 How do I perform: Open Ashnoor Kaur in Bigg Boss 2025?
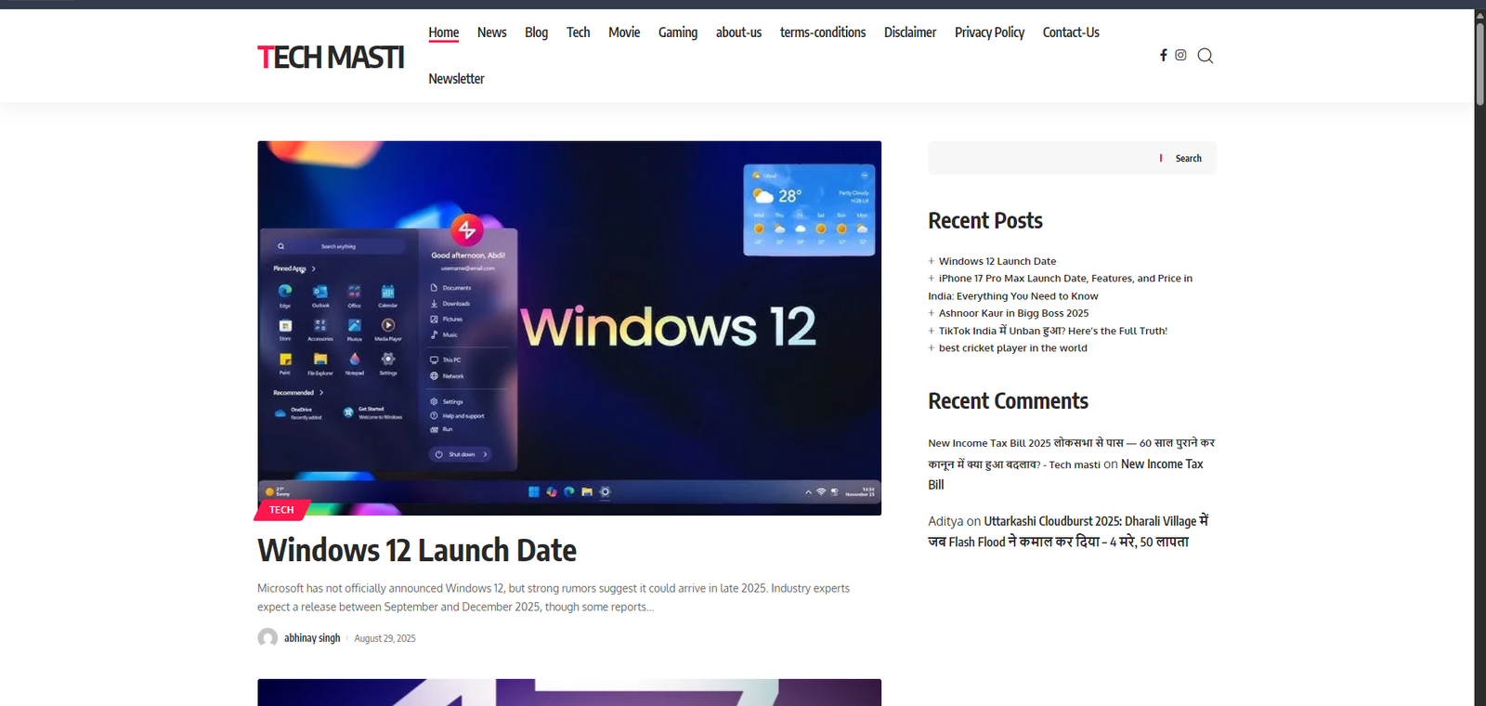(x=1013, y=314)
